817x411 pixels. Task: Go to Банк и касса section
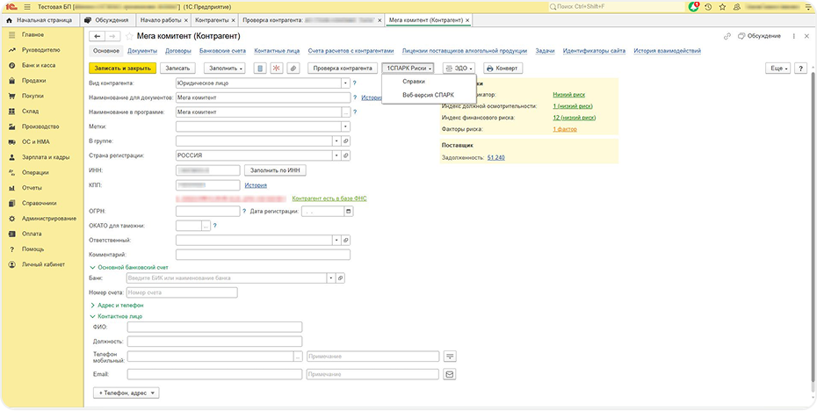tap(40, 66)
